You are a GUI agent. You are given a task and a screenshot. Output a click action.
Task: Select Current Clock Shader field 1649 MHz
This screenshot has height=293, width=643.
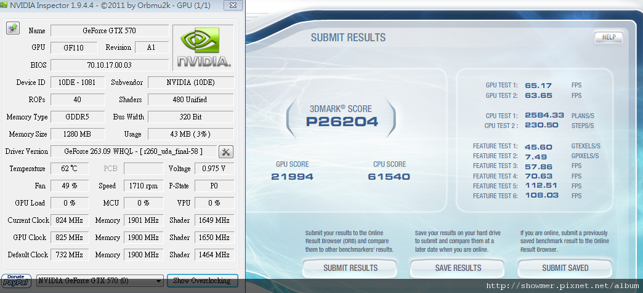click(x=214, y=220)
